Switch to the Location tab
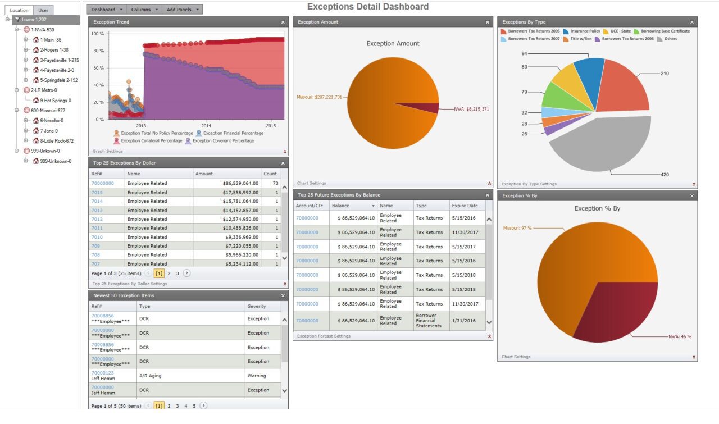This screenshot has width=719, height=424. click(19, 10)
